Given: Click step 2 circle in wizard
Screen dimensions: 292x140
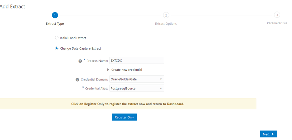Looking at the screenshot, I should pyautogui.click(x=166, y=15).
